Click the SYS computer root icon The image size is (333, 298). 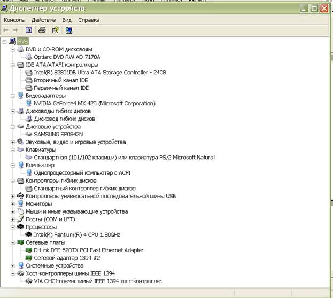(13, 42)
